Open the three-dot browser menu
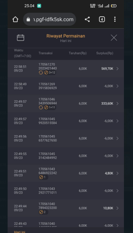 (x=115, y=19)
